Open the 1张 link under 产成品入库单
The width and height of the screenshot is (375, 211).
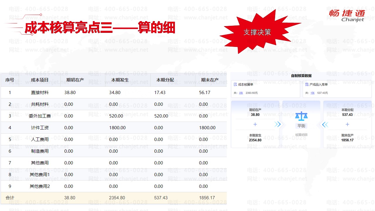click(312, 93)
